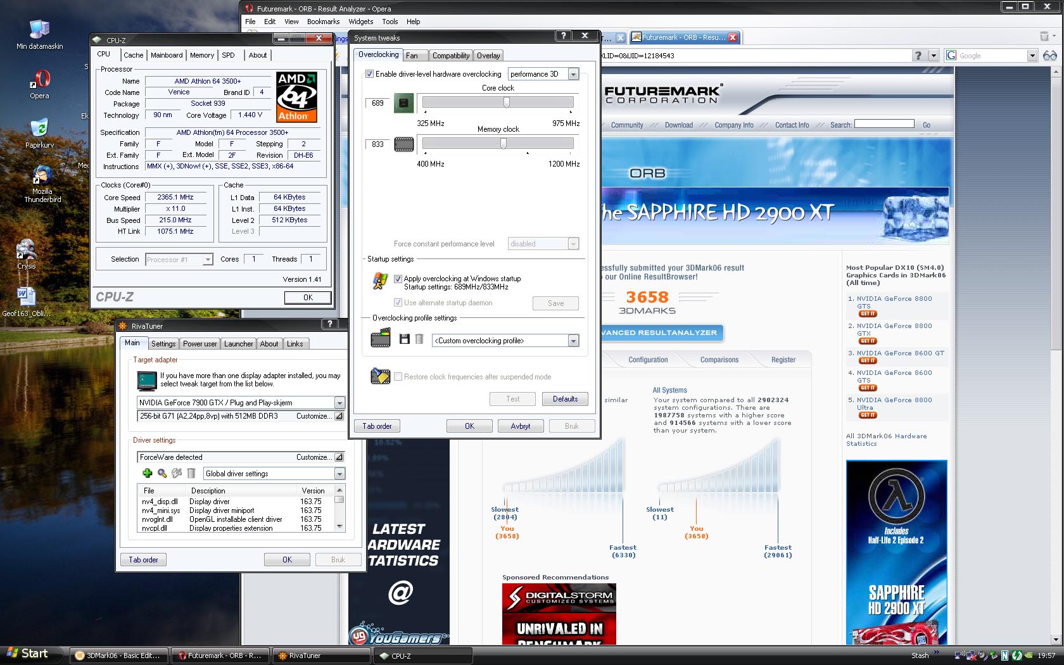Switch to the Mainboard tab in CPU-Z
Screen dimensions: 1064x665
(x=167, y=55)
